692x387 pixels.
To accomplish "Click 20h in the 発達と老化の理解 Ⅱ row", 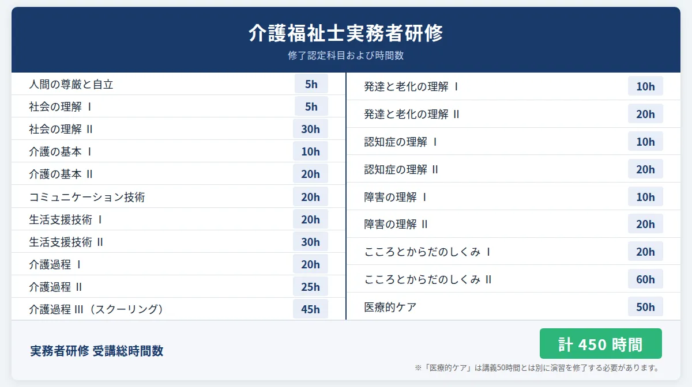I will (x=645, y=114).
